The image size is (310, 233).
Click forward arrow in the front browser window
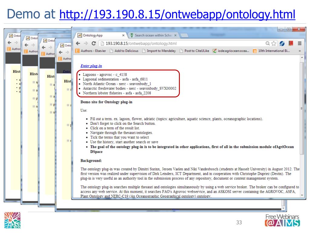(x=86, y=43)
